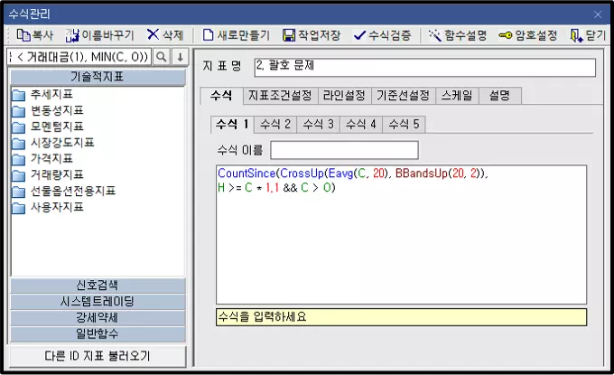Click the Eavg function in formula
Screen dimensions: 614x375
point(340,173)
